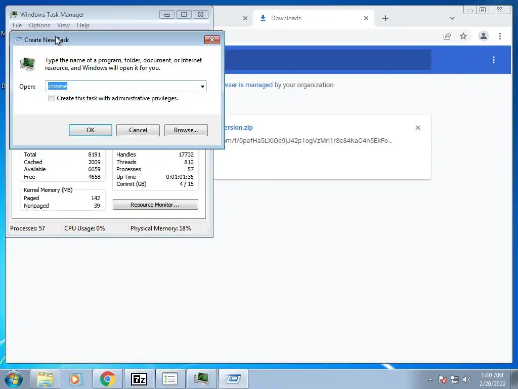Toggle administrative privileges checkbox
Image resolution: width=518 pixels, height=389 pixels.
(52, 98)
